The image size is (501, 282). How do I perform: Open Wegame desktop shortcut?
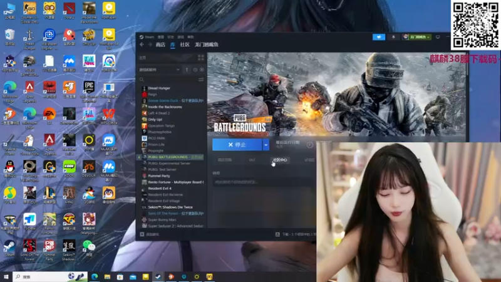pyautogui.click(x=49, y=169)
